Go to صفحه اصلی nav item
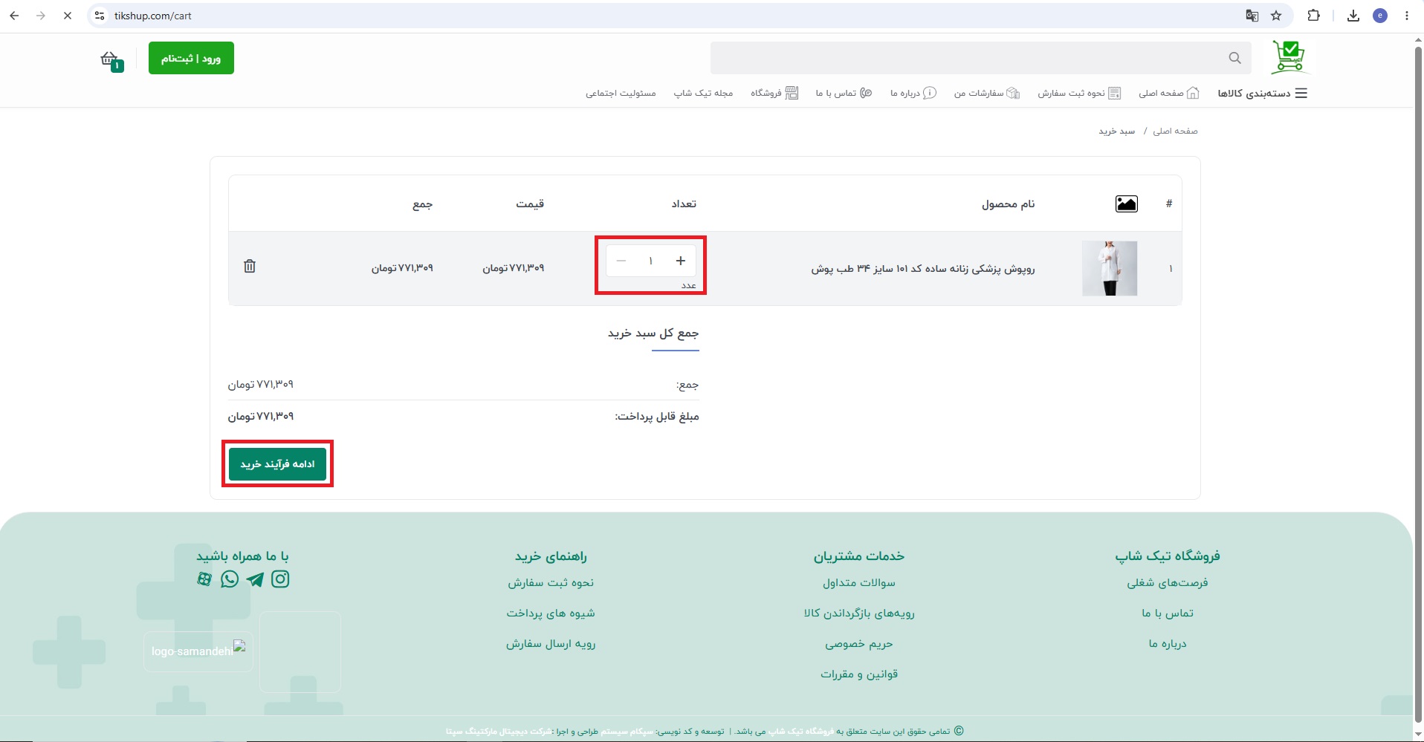1424x742 pixels. 1169,93
